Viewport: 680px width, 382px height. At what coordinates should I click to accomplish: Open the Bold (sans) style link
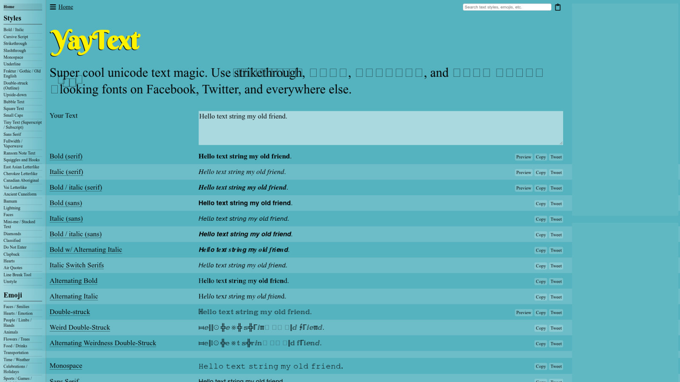[66, 203]
